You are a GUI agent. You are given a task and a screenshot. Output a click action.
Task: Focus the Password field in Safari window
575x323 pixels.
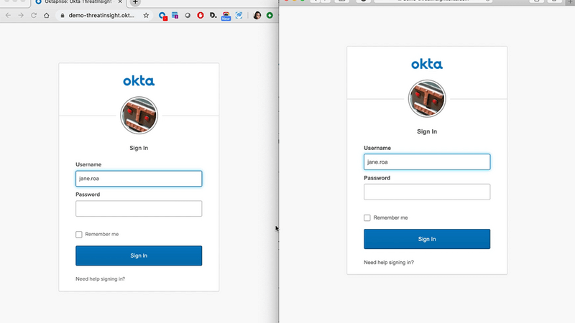(427, 192)
